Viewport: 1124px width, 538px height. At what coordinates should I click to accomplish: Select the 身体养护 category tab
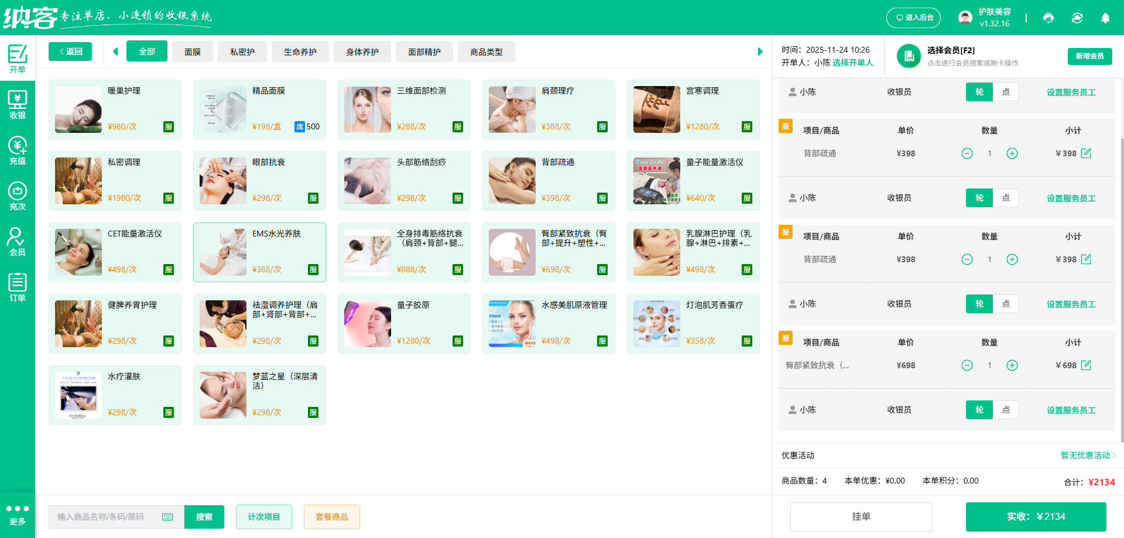point(362,52)
